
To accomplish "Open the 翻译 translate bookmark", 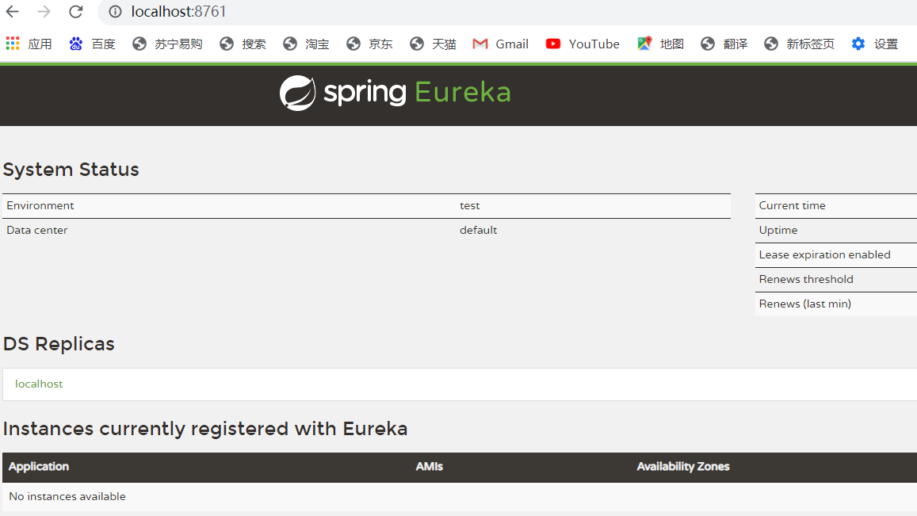I will tap(724, 44).
